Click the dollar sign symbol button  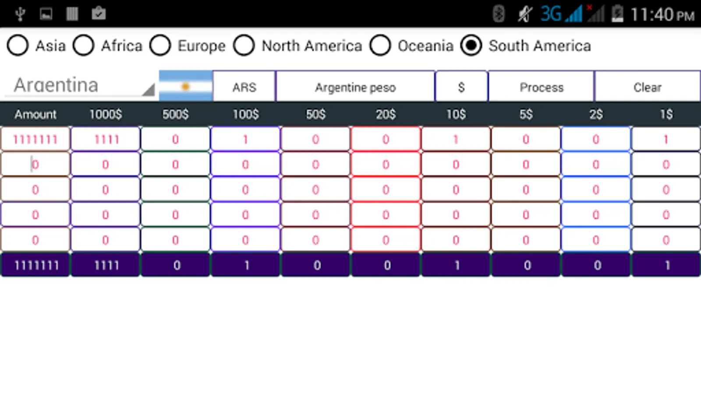[460, 86]
